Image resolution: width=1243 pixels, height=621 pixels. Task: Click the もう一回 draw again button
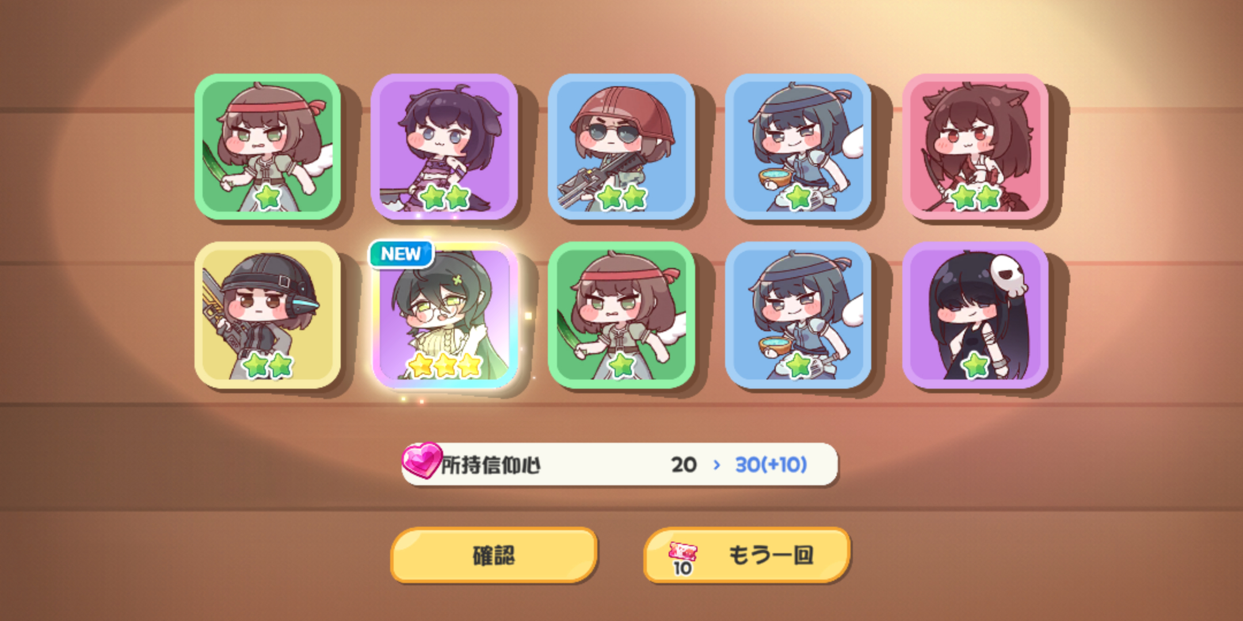[746, 555]
